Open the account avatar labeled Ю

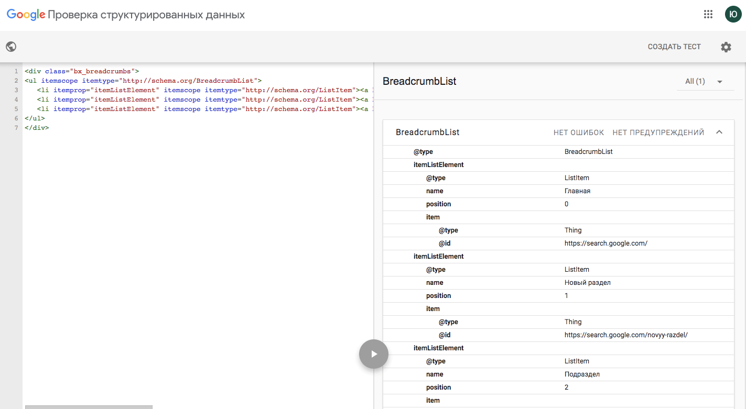point(733,15)
